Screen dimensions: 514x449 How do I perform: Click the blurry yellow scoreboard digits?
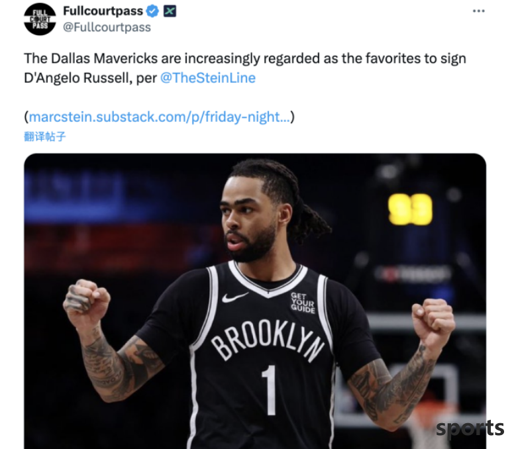click(410, 209)
